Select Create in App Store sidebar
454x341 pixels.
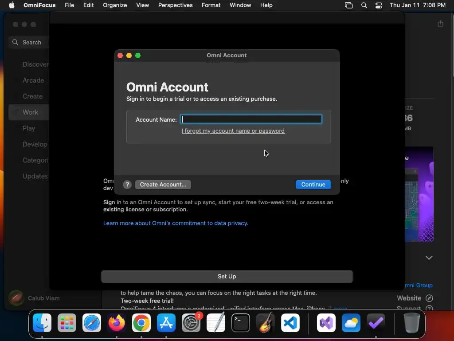(32, 96)
